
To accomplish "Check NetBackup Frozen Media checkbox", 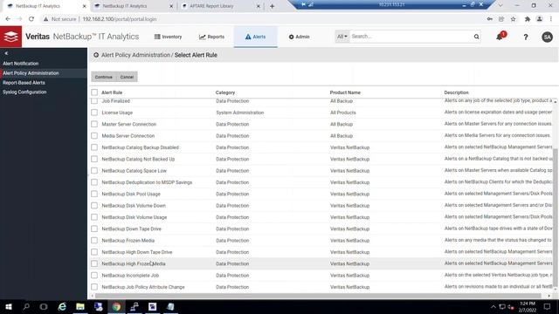I will coord(94,241).
